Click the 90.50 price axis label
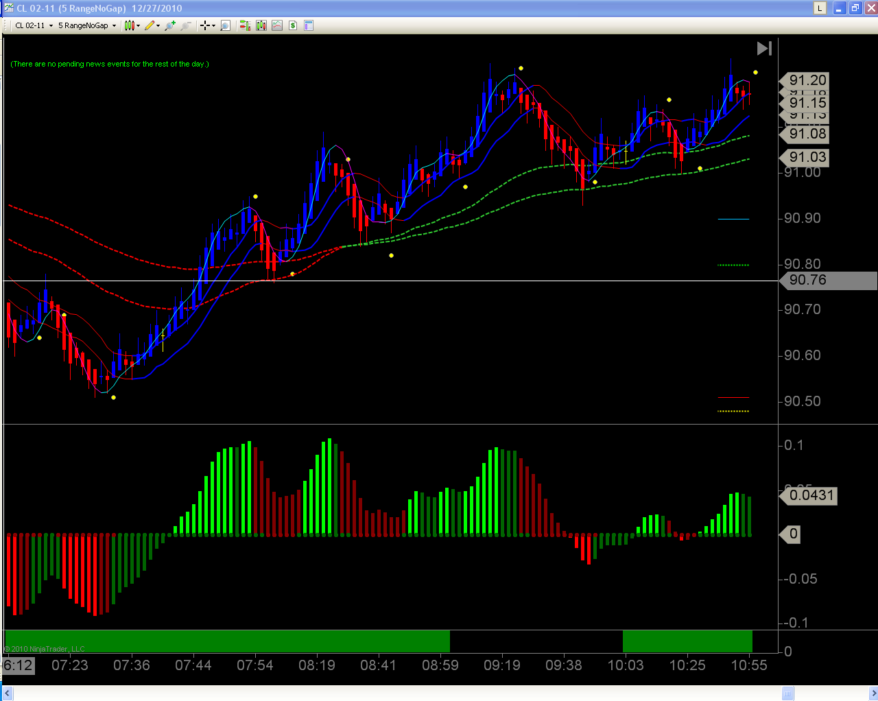878x701 pixels. point(803,401)
